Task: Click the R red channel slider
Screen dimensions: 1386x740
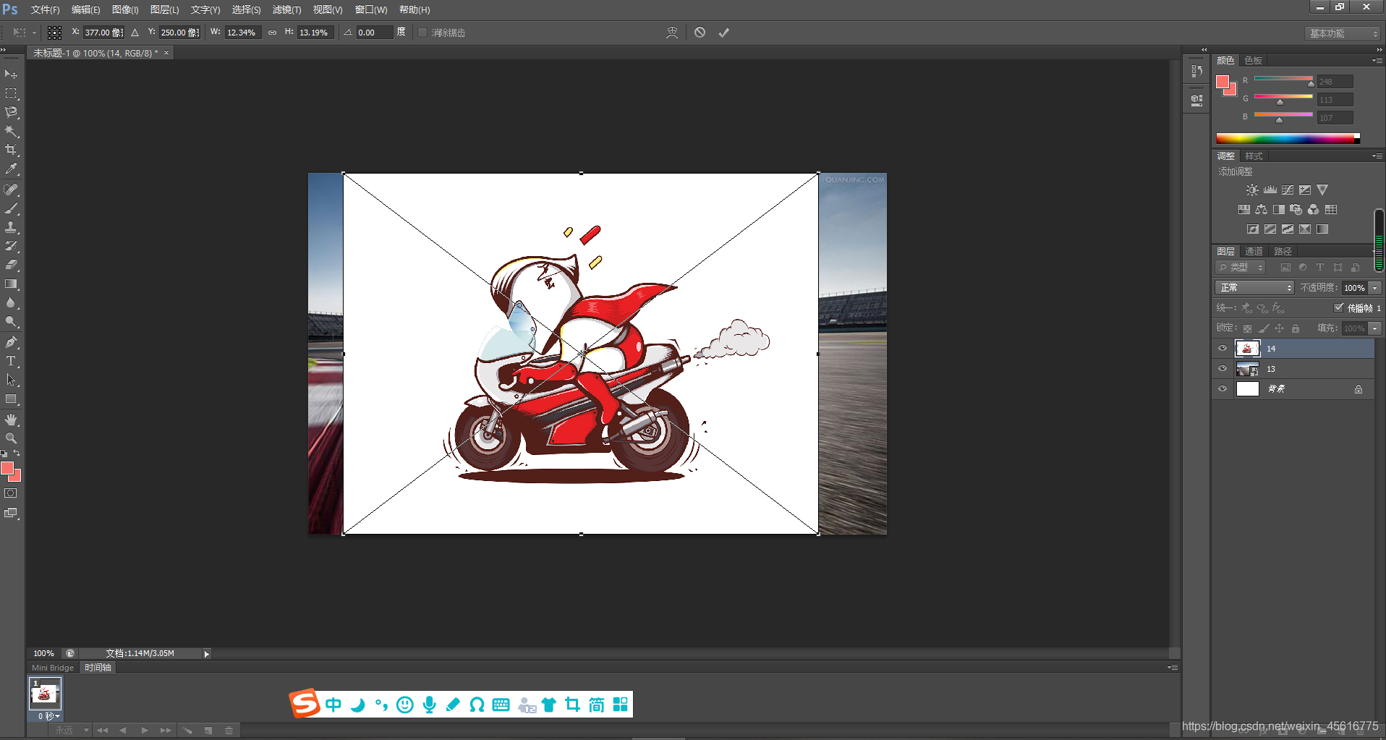Action: point(1283,80)
